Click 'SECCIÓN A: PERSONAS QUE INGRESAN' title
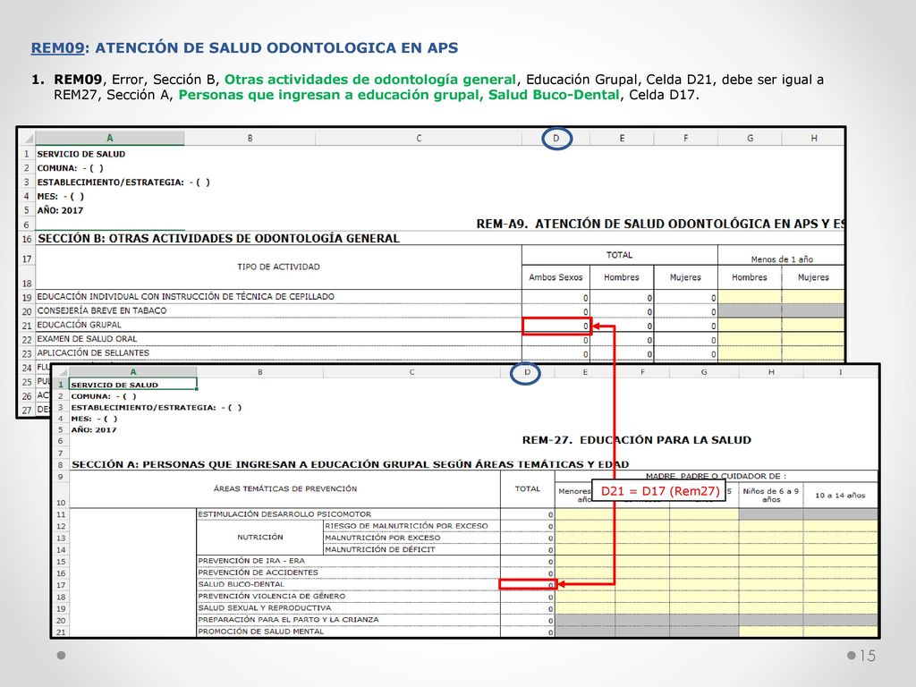The height and width of the screenshot is (687, 916). pyautogui.click(x=350, y=464)
